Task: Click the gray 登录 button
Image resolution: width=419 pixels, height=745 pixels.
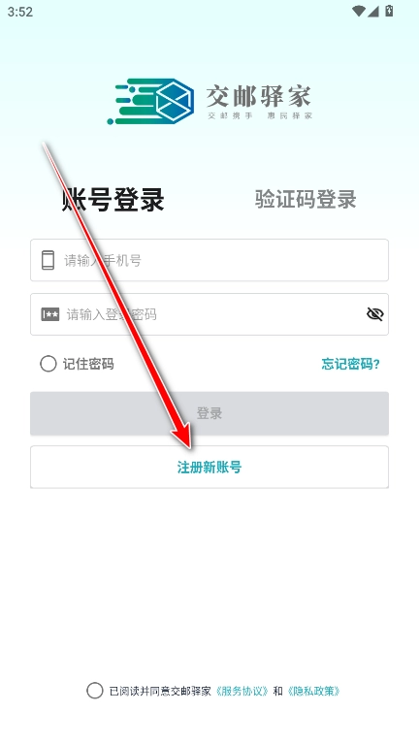Action: [x=209, y=413]
